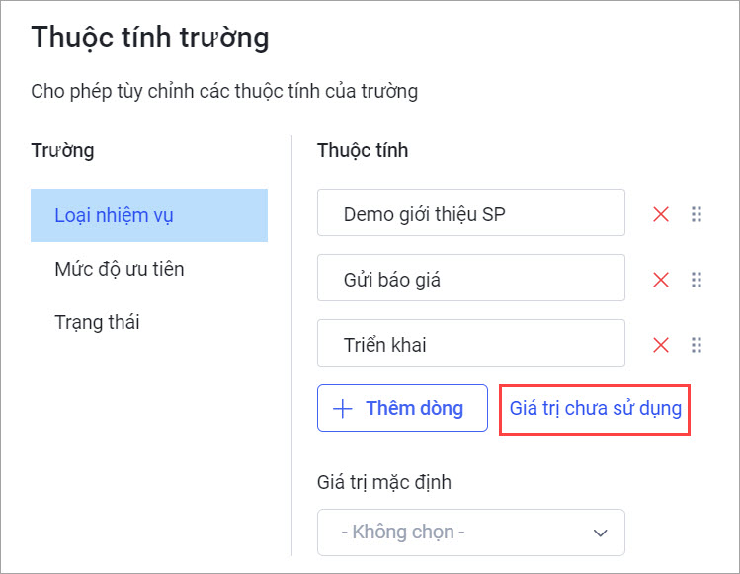Viewport: 740px width, 574px height.
Task: Click into Triển khai input box
Action: click(471, 343)
